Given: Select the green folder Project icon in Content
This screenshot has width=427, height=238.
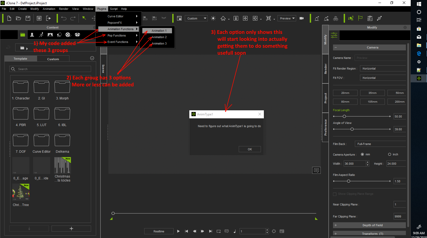Looking at the screenshot, I should [23, 35].
